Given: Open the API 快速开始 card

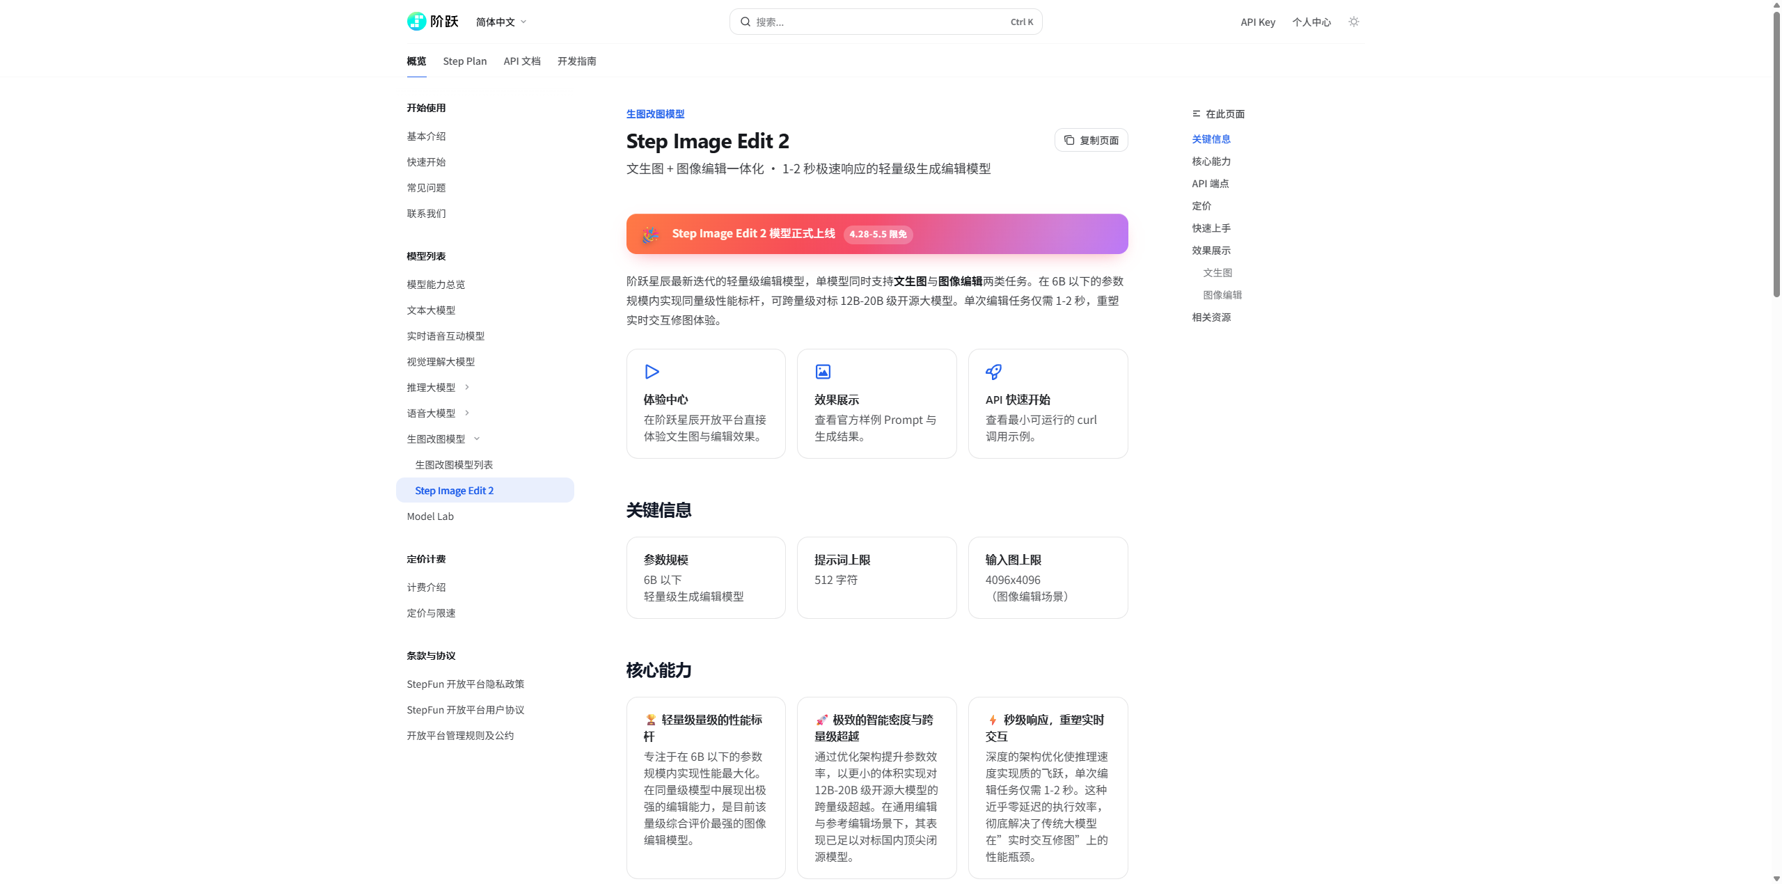Looking at the screenshot, I should (1048, 404).
